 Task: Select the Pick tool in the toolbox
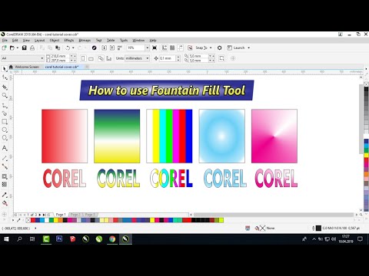[5, 69]
